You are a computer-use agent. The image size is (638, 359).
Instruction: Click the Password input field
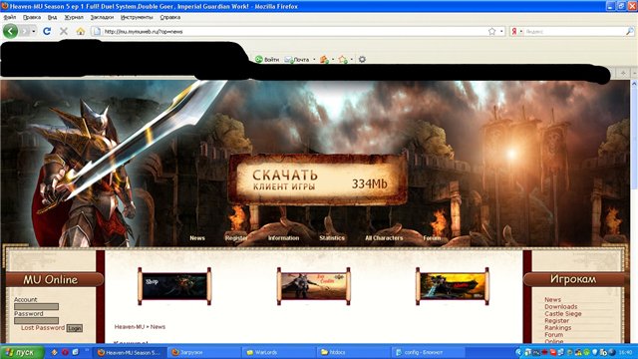[36, 321]
